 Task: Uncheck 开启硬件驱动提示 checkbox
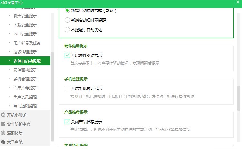tap(67, 55)
